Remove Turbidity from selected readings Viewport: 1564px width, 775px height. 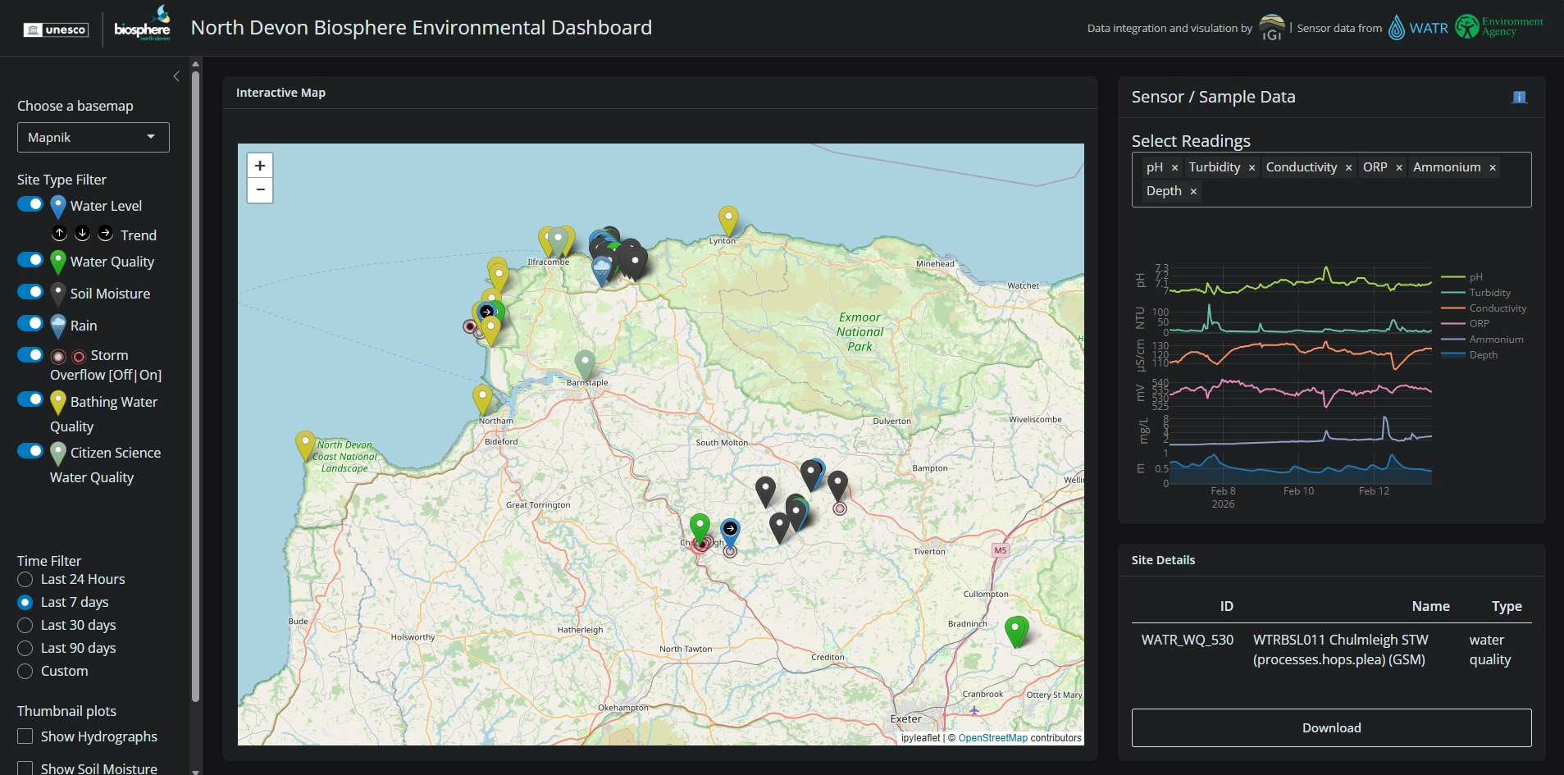(1251, 167)
